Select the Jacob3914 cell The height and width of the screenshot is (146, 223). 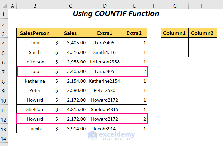pos(105,129)
